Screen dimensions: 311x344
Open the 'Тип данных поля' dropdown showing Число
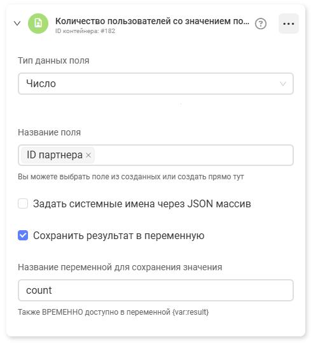pyautogui.click(x=156, y=84)
